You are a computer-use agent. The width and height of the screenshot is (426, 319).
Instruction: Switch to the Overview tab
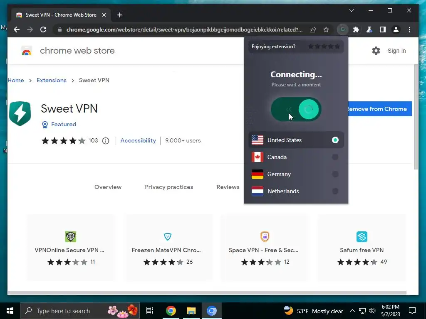(x=108, y=187)
